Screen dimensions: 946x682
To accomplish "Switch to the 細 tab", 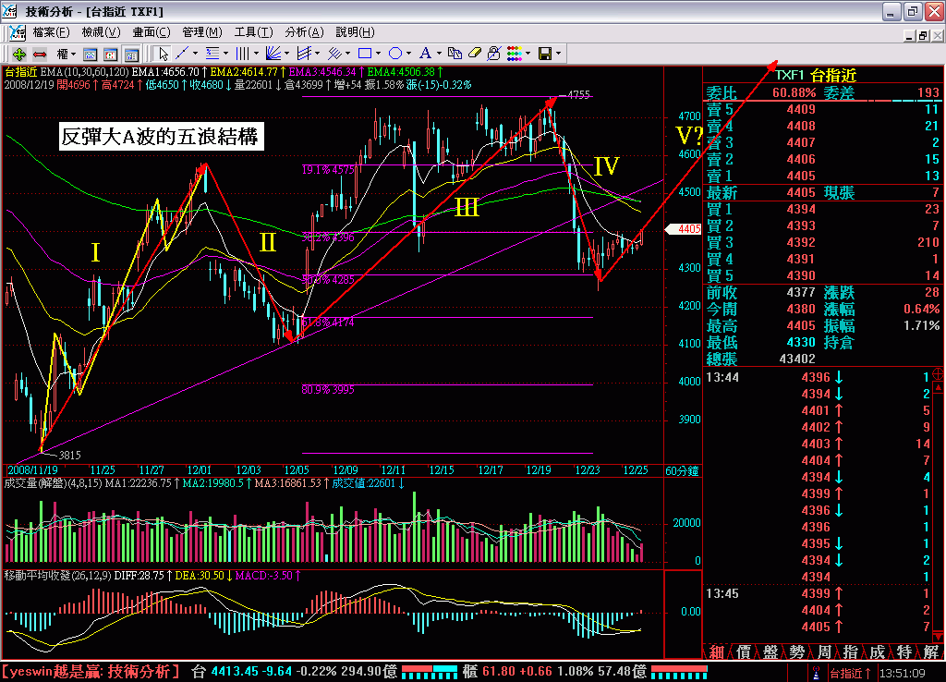I will pos(717,652).
